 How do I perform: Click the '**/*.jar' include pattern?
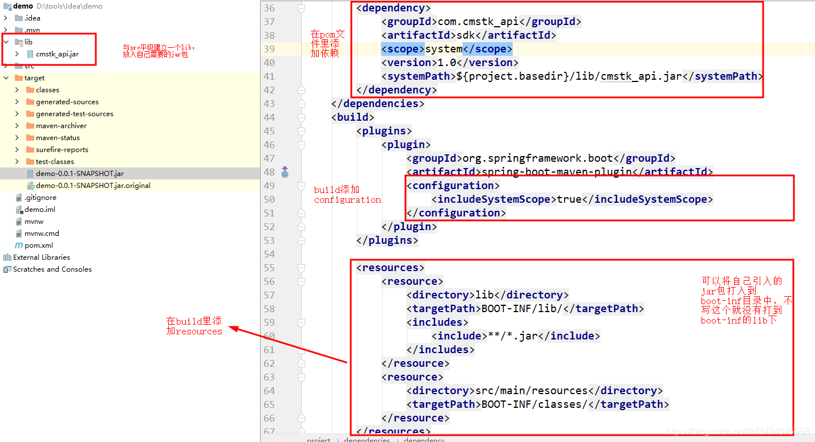(x=513, y=336)
